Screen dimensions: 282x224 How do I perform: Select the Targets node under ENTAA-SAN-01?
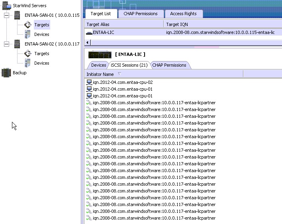coord(42,25)
